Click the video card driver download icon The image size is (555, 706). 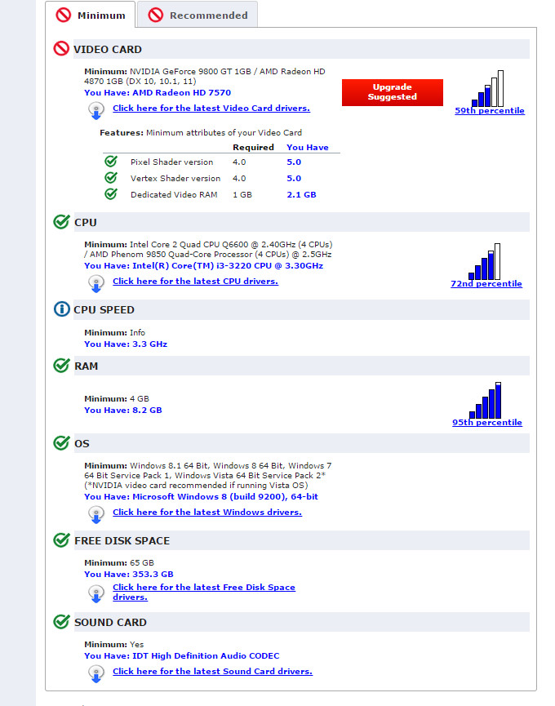[x=96, y=111]
